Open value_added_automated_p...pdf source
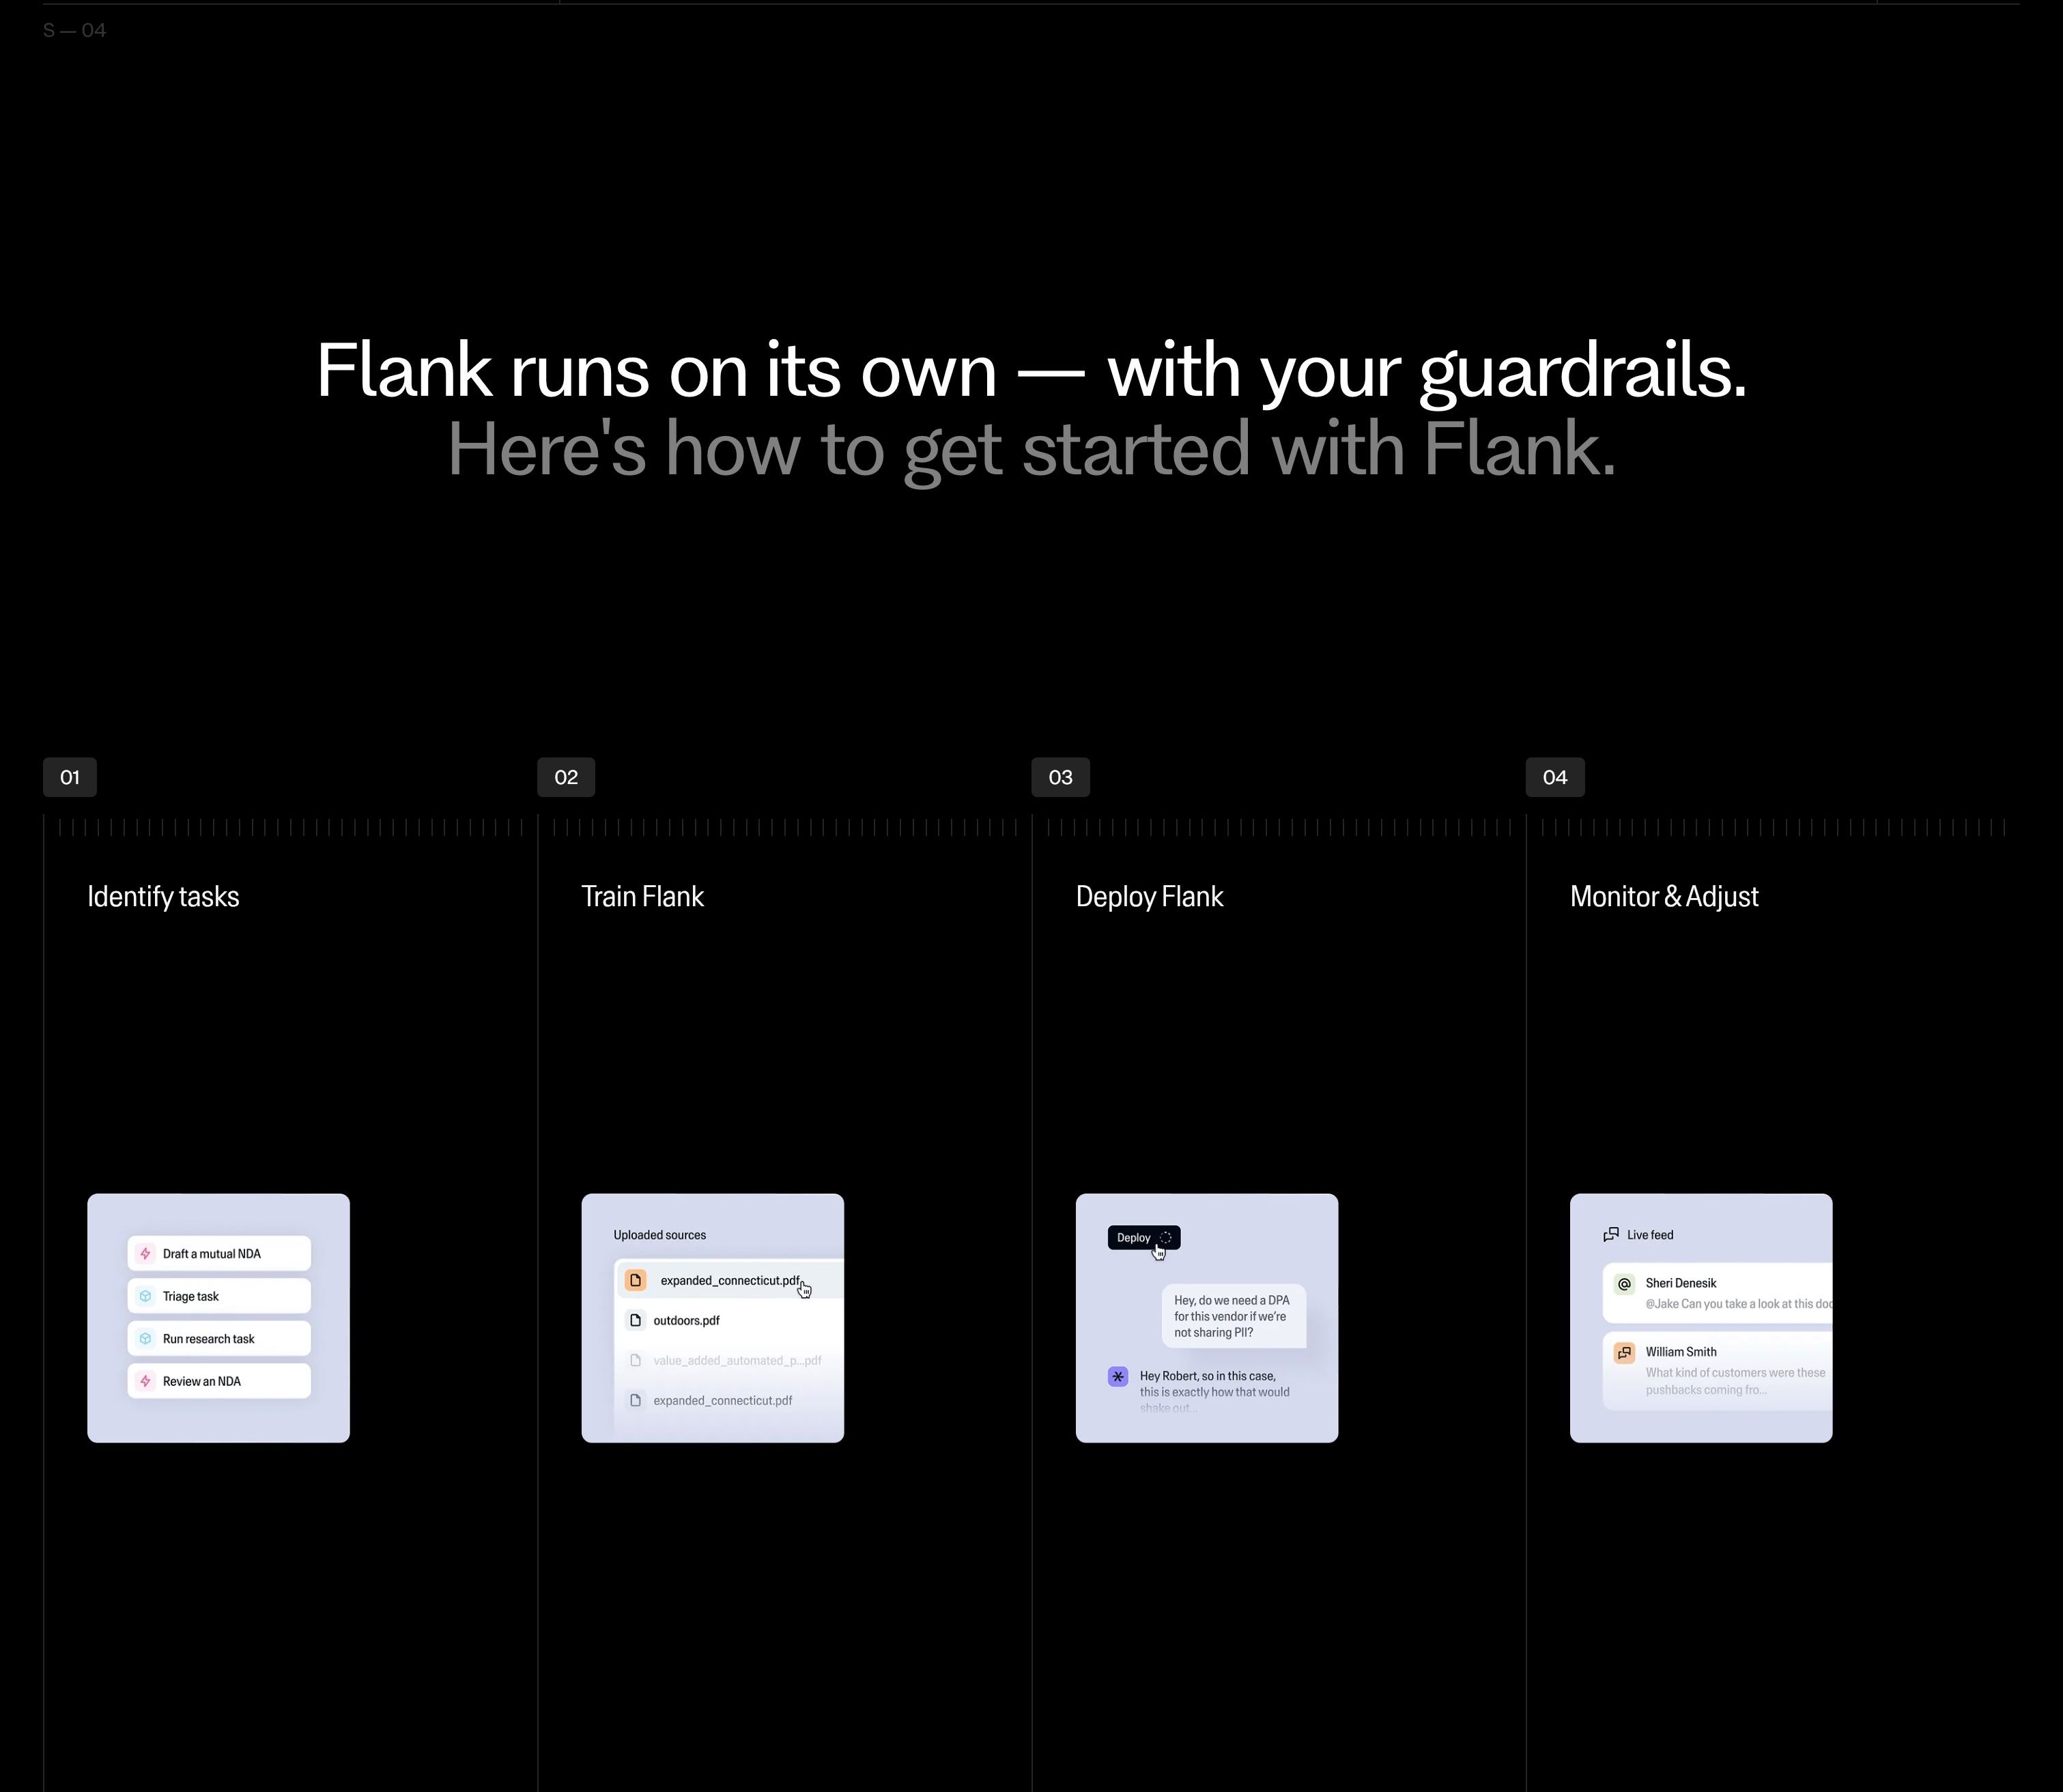 pos(730,1360)
